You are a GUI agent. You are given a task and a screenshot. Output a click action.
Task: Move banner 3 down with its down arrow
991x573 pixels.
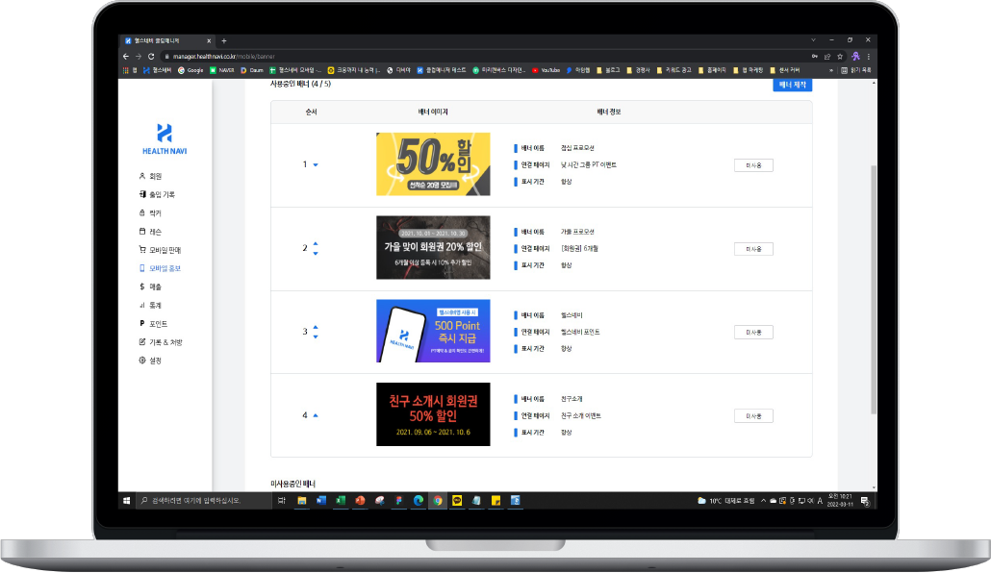click(x=316, y=336)
